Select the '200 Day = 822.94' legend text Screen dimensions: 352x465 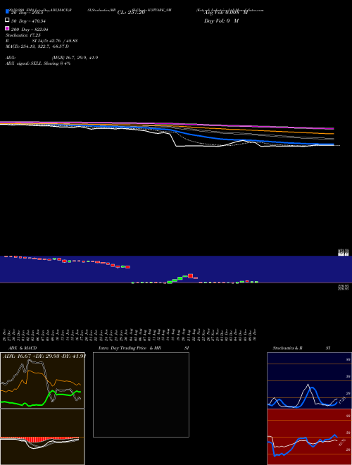coord(30,30)
